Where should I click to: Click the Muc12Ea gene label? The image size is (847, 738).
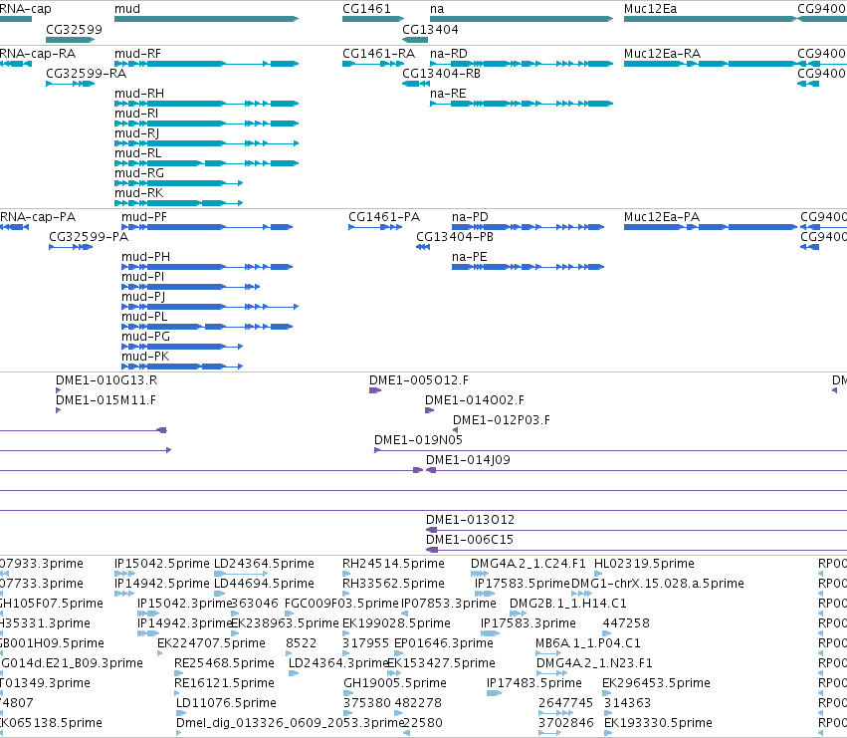pos(650,9)
